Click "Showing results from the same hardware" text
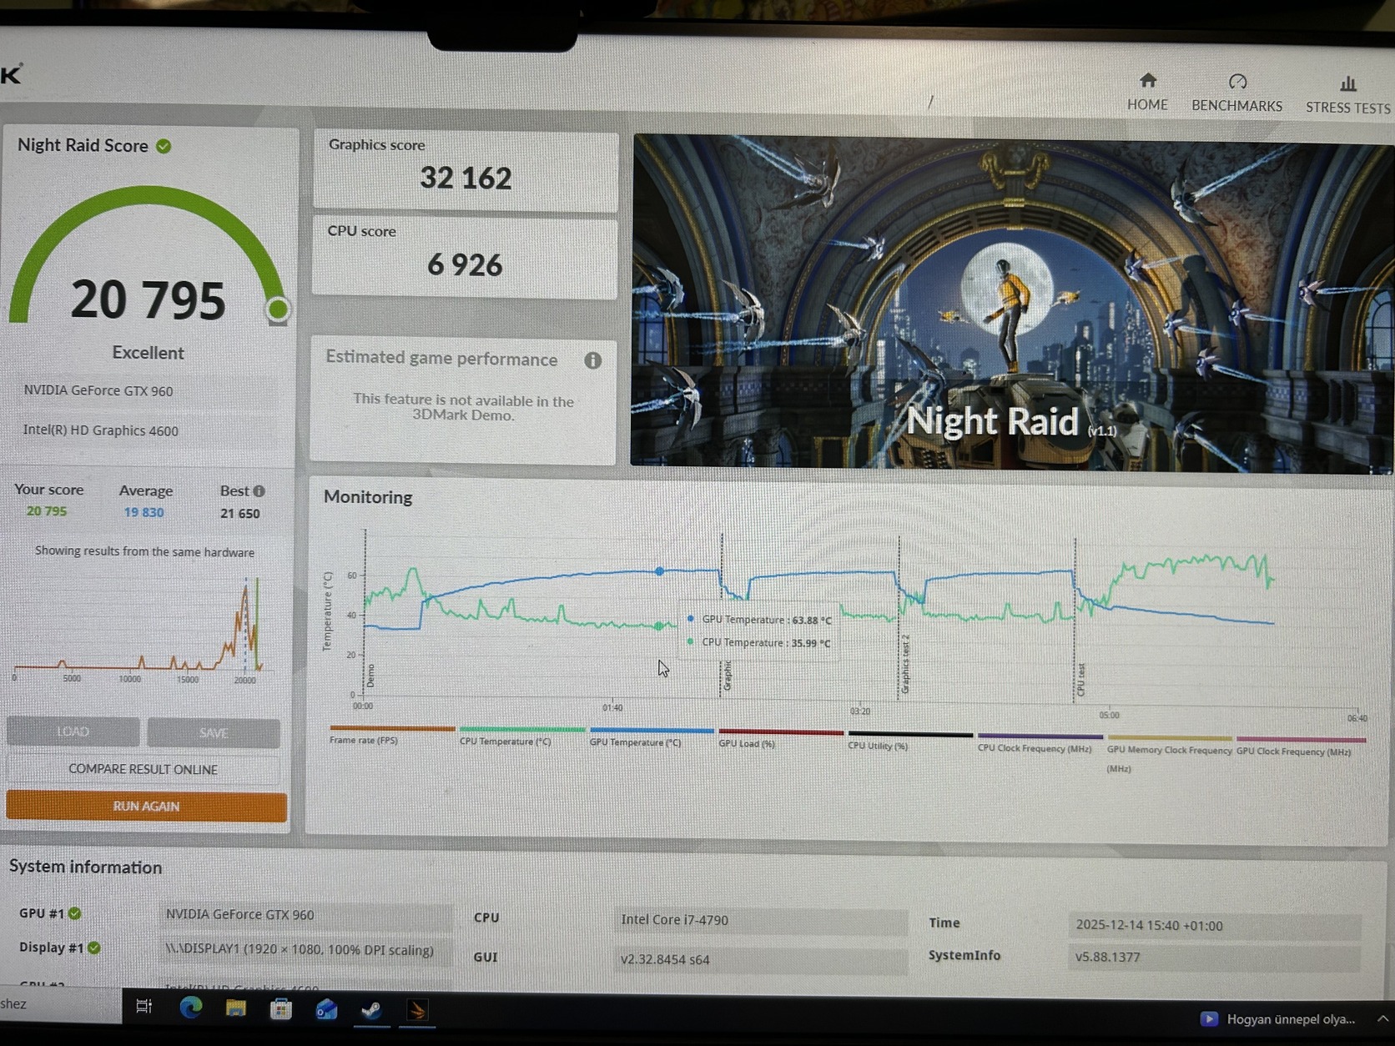 coord(145,551)
